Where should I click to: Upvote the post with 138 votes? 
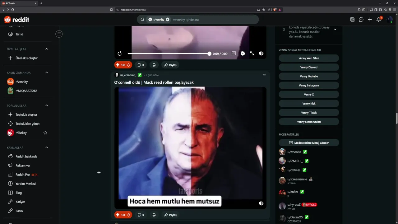tap(118, 65)
